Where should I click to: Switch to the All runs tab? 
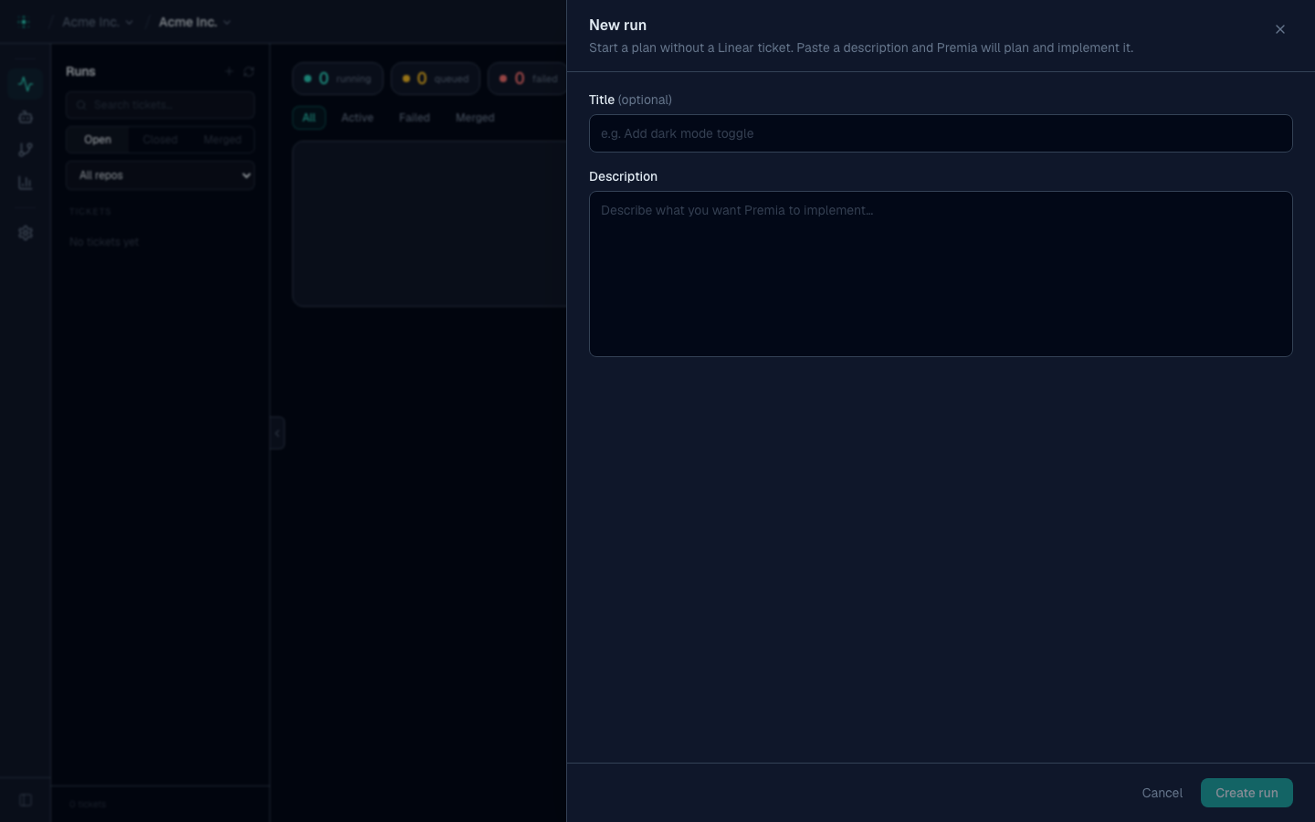click(309, 118)
